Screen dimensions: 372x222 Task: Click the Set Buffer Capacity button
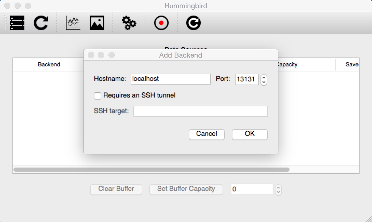(186, 189)
